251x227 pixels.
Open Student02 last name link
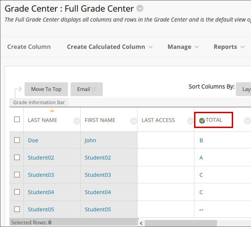(x=41, y=158)
